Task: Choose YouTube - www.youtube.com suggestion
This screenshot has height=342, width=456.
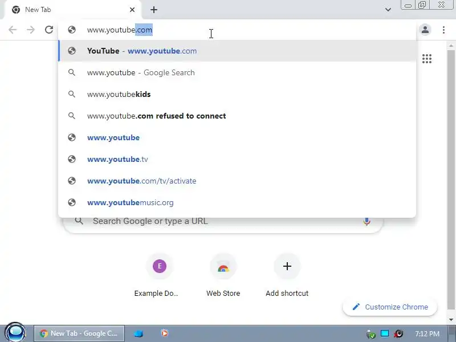Action: pyautogui.click(x=237, y=51)
